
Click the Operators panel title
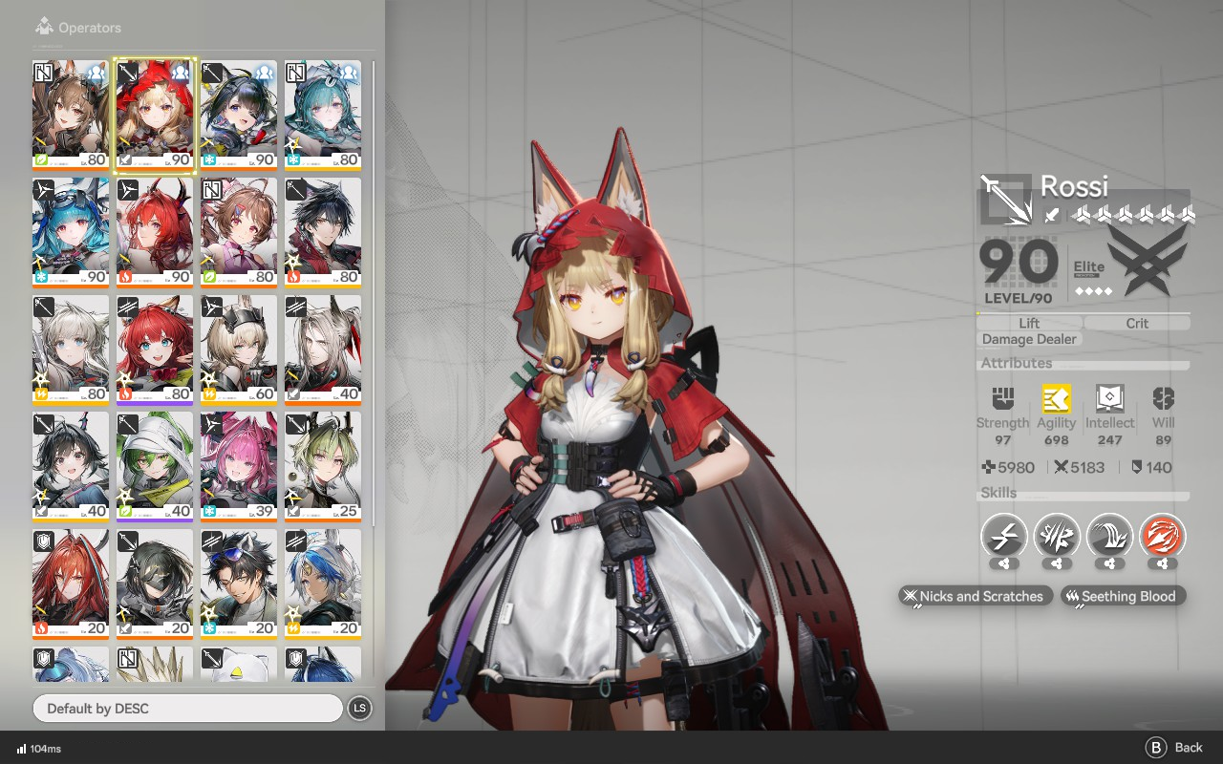(x=90, y=28)
